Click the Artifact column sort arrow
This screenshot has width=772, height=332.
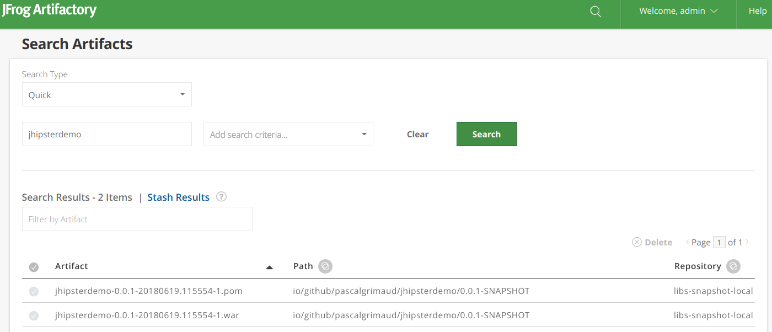269,267
